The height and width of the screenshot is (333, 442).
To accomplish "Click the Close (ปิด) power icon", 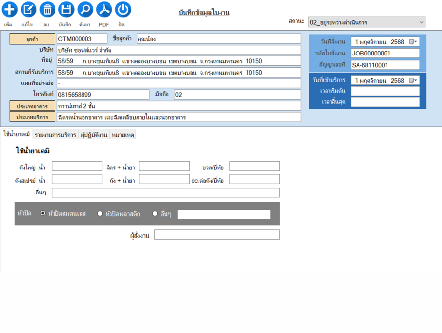I will point(123,9).
